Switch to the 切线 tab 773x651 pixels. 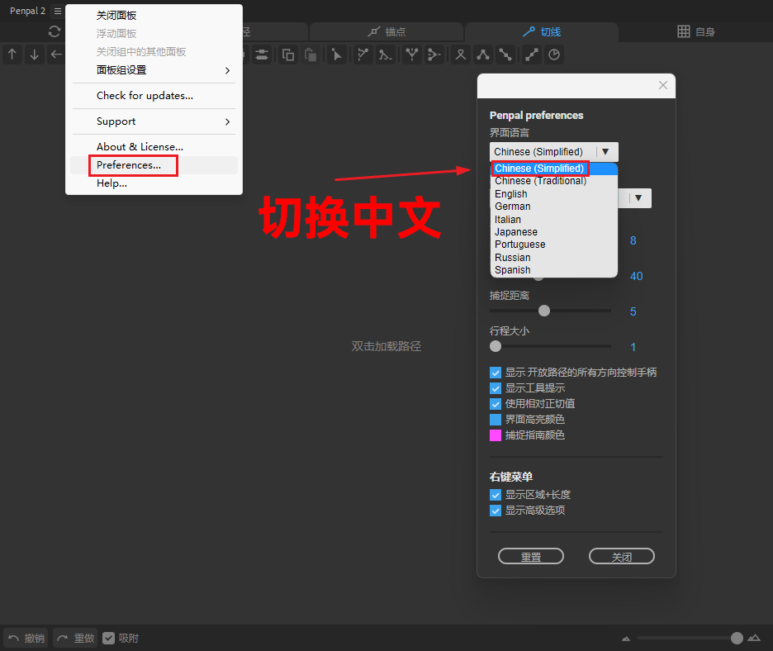[542, 32]
